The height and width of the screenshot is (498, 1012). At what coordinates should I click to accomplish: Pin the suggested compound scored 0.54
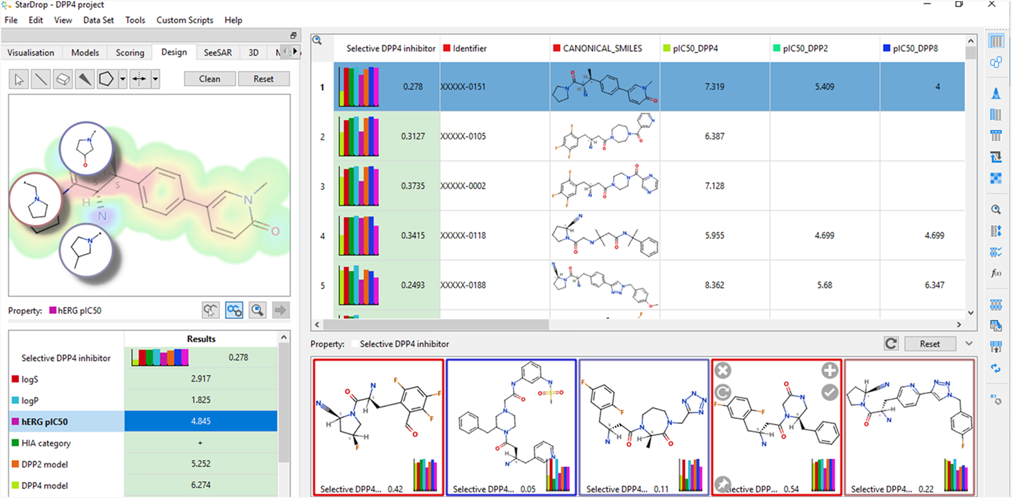(x=723, y=483)
